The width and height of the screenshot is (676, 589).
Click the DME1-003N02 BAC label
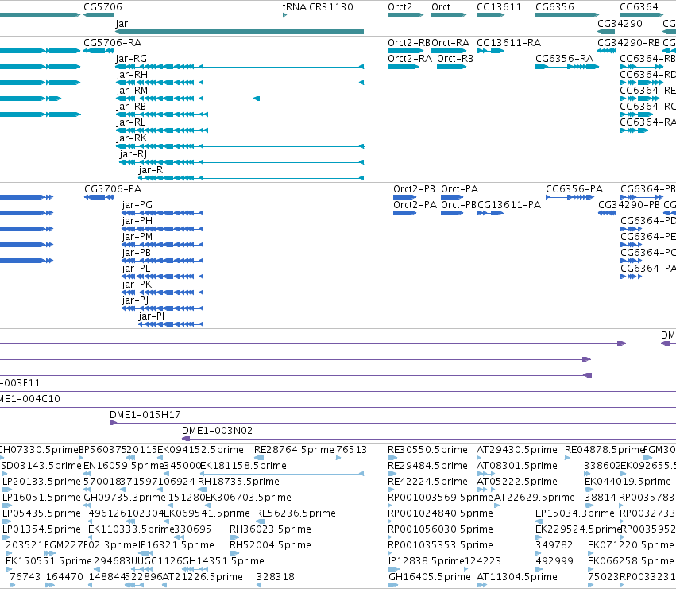218,431
